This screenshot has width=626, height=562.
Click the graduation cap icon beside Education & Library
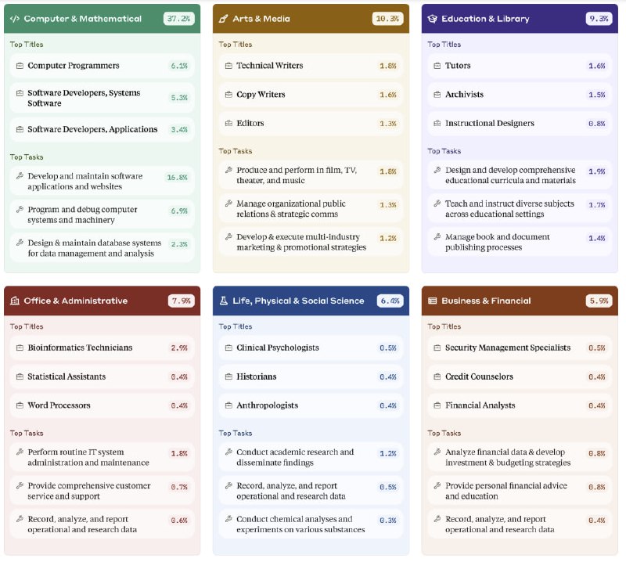click(x=433, y=19)
